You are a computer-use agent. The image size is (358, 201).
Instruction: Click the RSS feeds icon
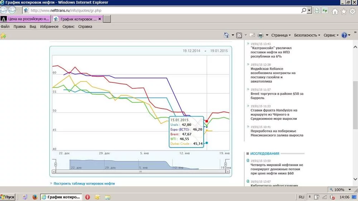pyautogui.click(x=239, y=35)
